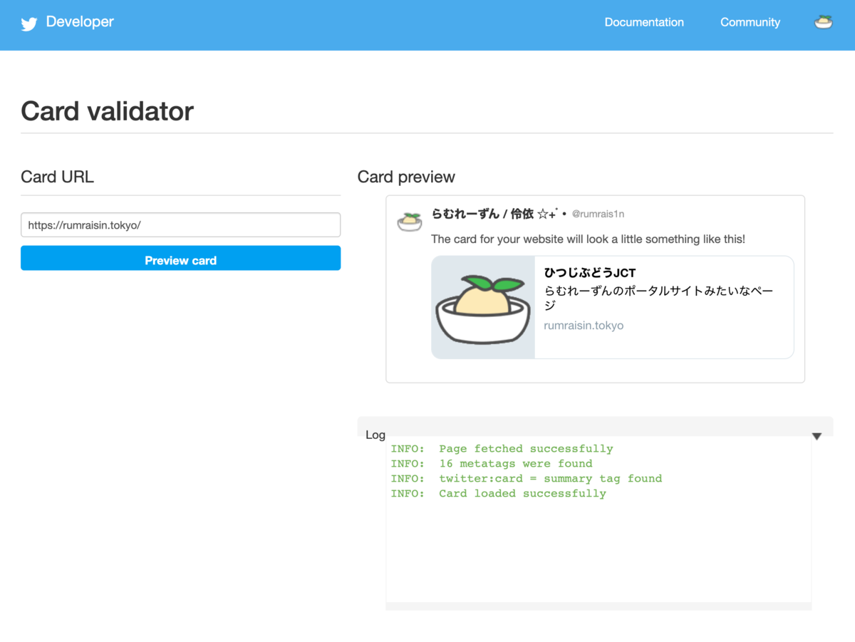Open the Documentation menu item

click(x=643, y=22)
